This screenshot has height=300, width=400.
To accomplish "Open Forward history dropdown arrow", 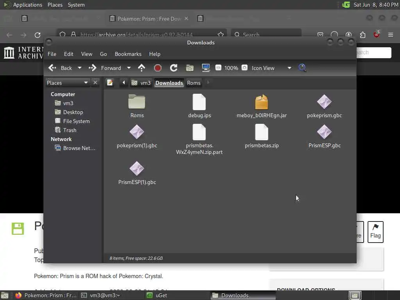I will [x=129, y=68].
